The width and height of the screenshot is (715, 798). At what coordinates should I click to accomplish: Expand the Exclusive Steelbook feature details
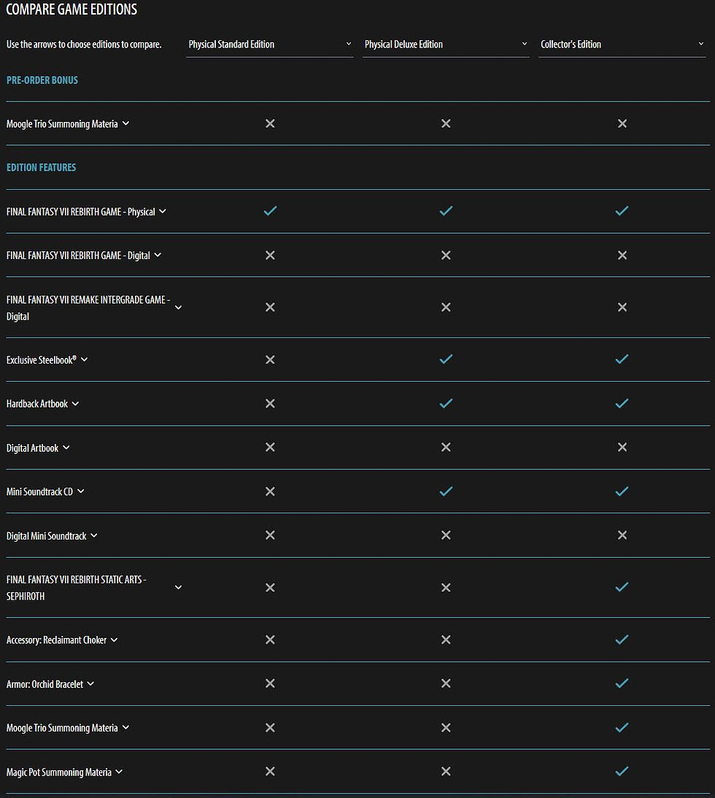click(84, 360)
